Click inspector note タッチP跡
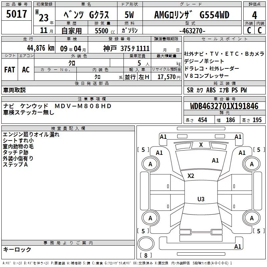267x267 pixels. (15, 153)
